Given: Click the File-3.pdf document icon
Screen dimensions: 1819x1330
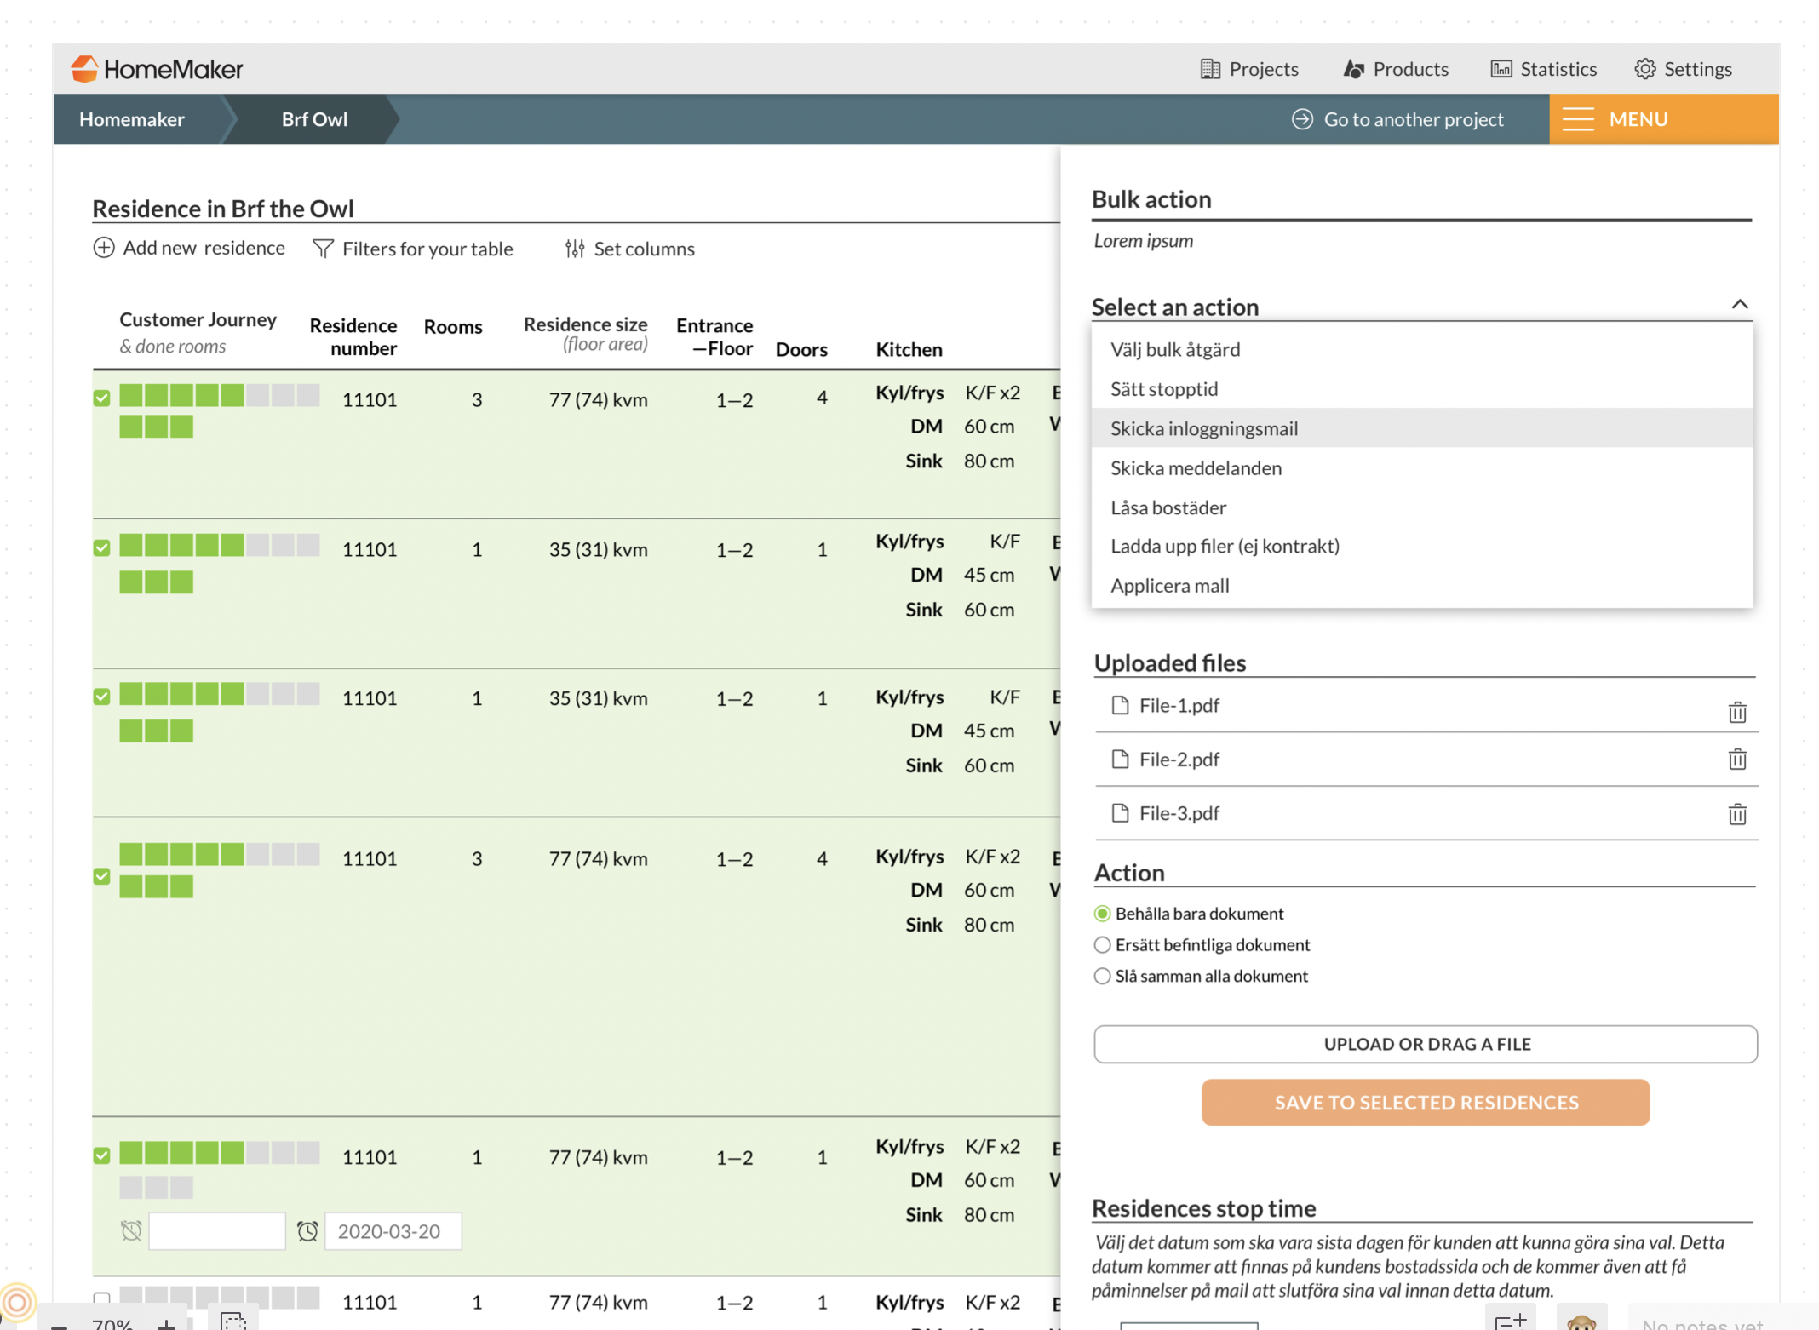Looking at the screenshot, I should pos(1121,812).
